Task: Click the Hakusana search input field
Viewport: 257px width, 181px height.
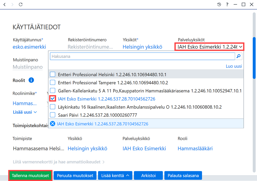Action: pos(142,56)
